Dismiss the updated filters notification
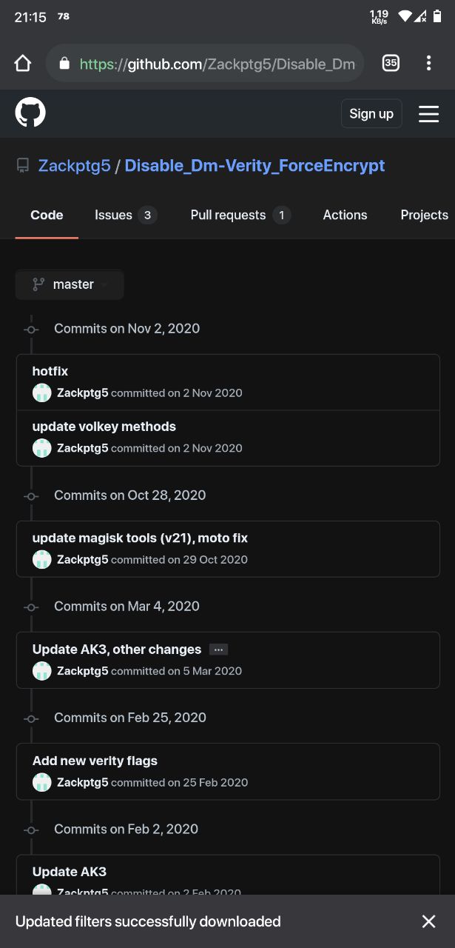 click(x=428, y=921)
